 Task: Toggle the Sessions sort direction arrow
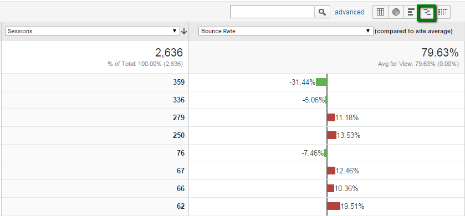click(x=184, y=32)
